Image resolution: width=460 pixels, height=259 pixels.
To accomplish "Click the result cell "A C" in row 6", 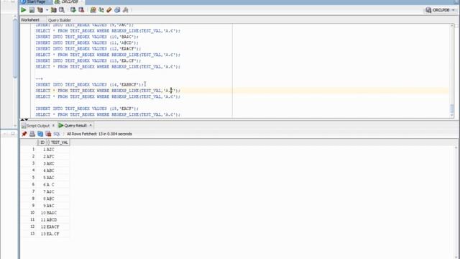I will [58, 185].
